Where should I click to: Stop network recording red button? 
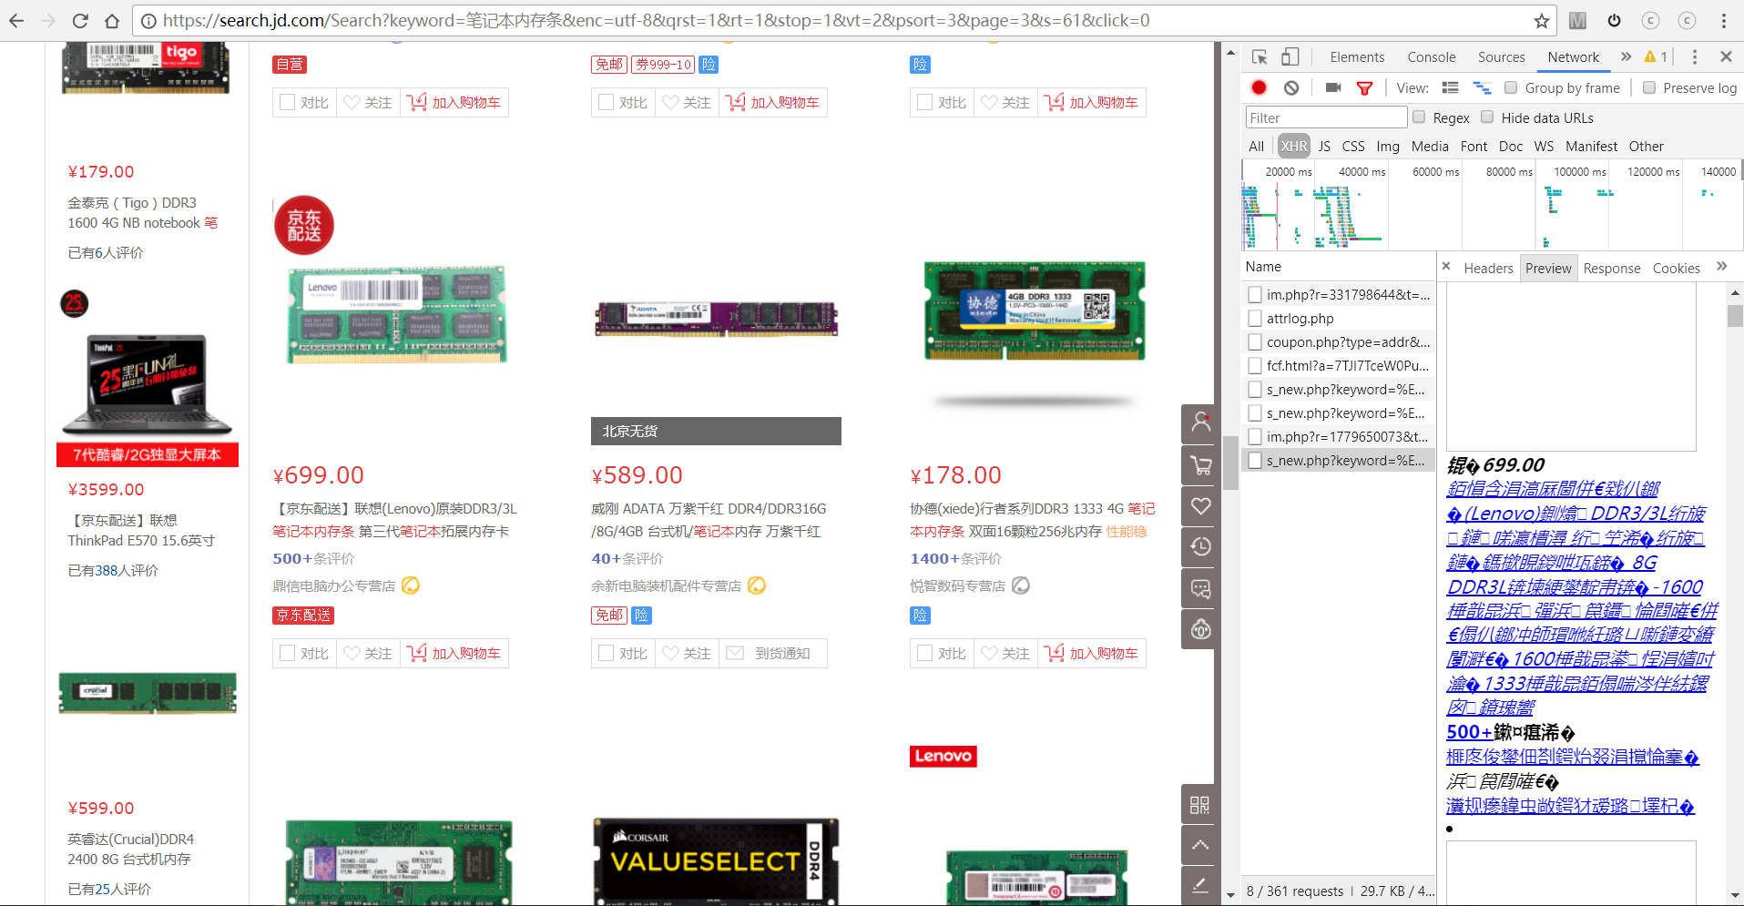[x=1259, y=87]
